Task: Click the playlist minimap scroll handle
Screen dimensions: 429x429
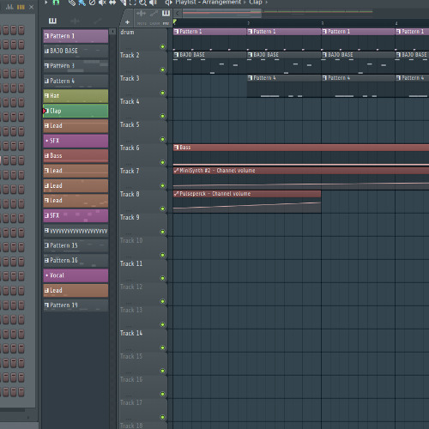Action: 222,13
